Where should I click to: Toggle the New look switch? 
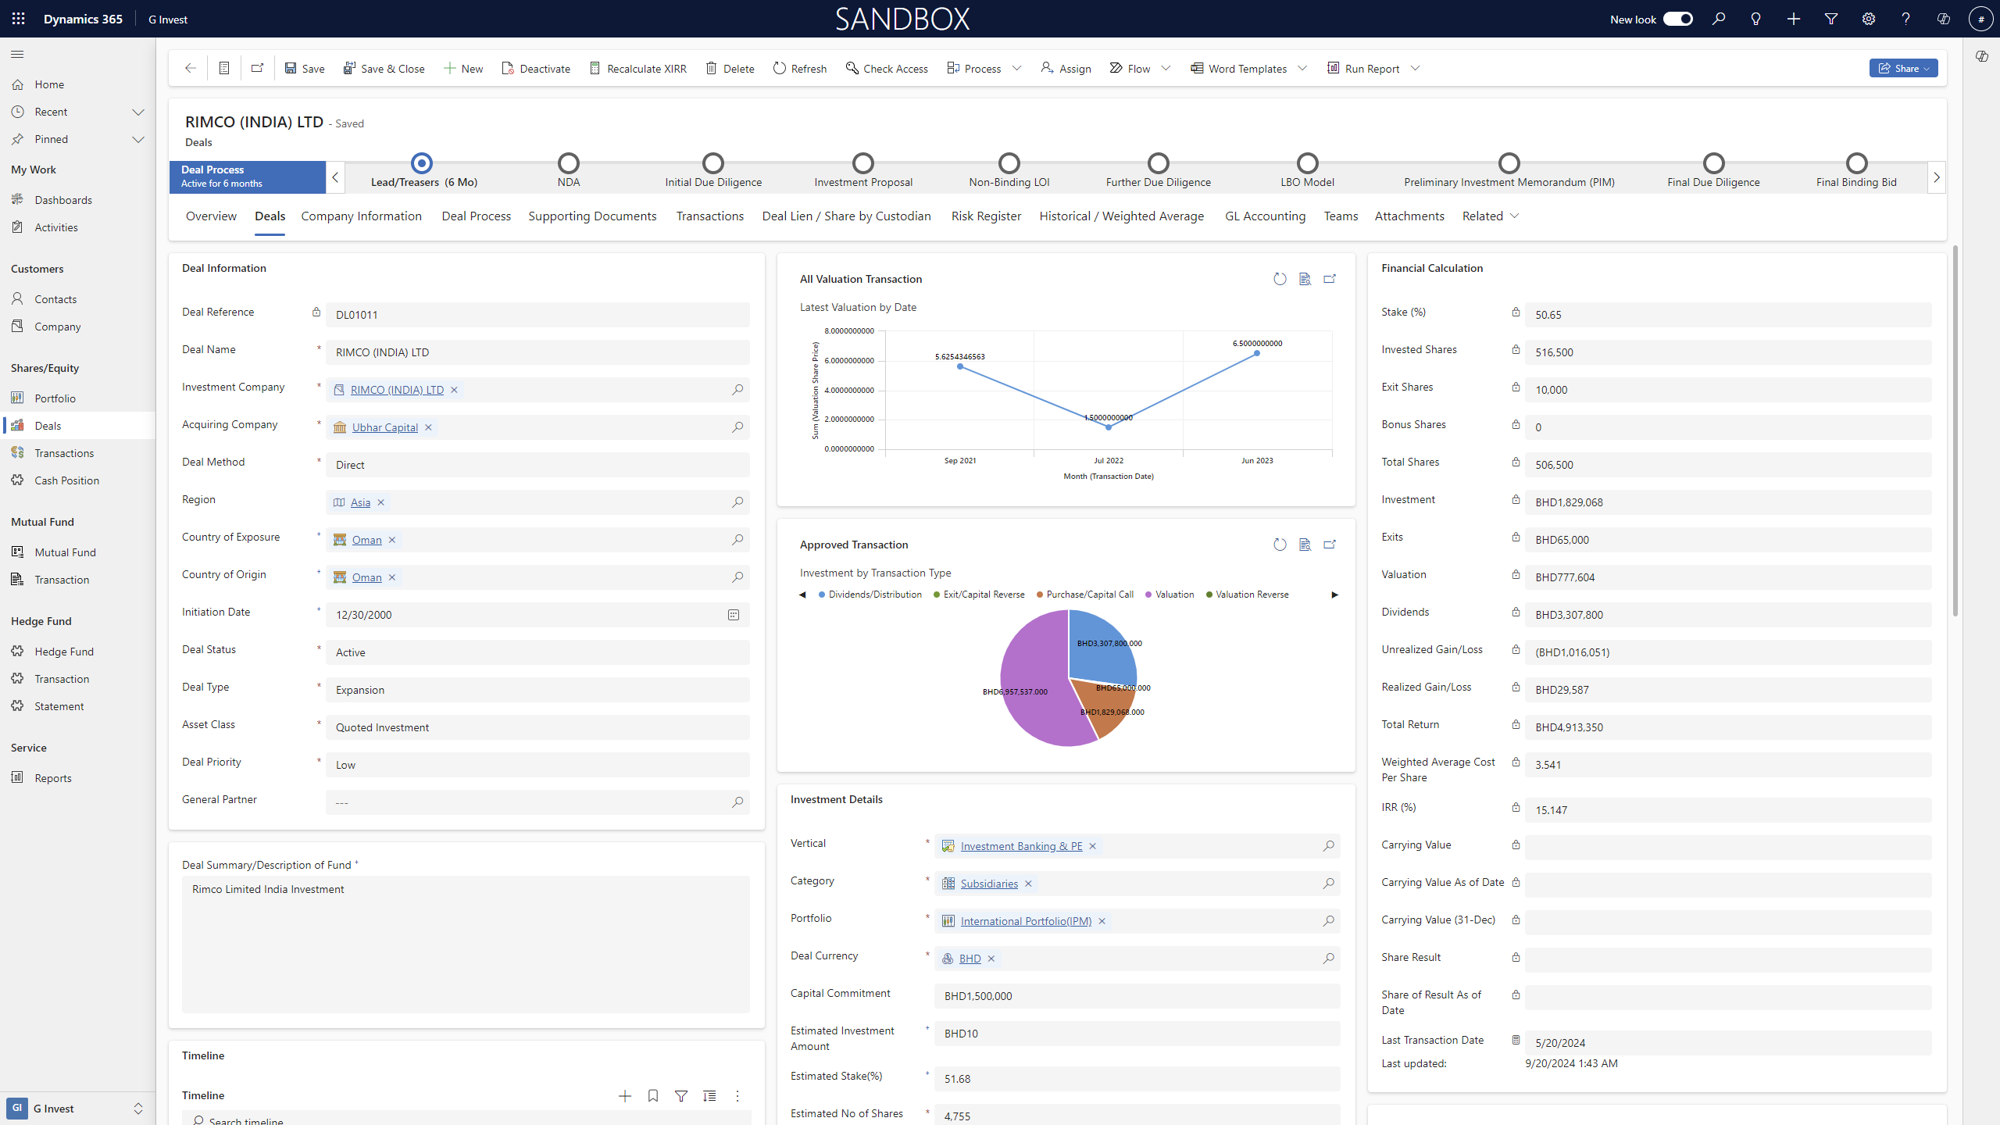click(1677, 19)
